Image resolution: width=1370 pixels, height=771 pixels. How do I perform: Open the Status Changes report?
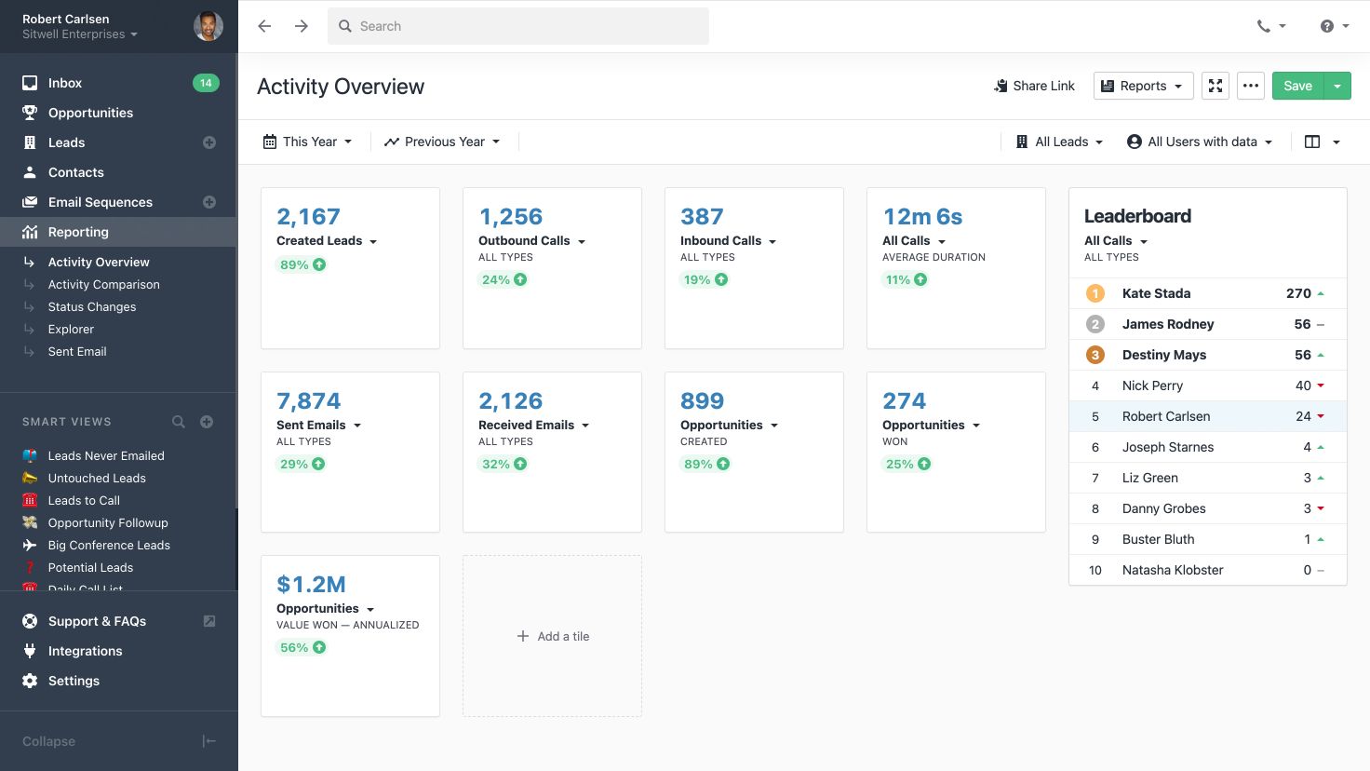91,306
